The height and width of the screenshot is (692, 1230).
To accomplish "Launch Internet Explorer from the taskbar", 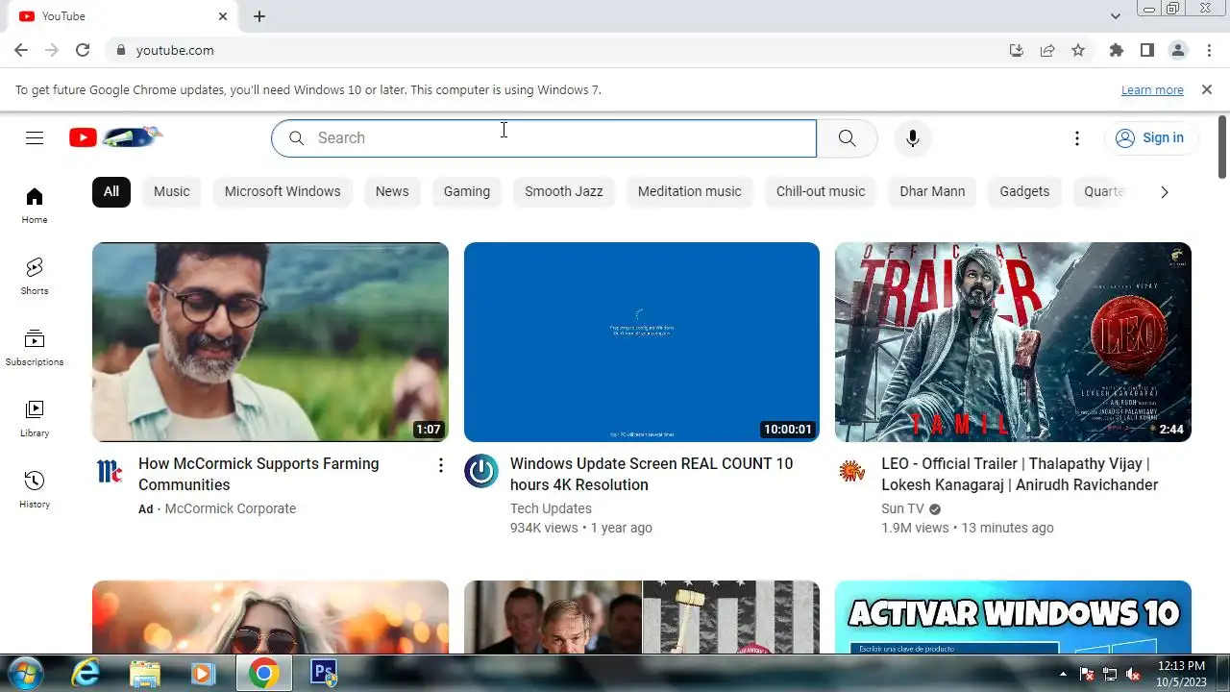I will pos(86,674).
